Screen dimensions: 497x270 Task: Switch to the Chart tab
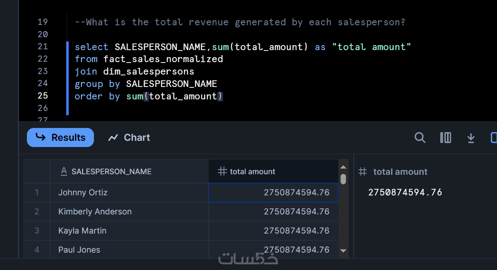coord(129,137)
